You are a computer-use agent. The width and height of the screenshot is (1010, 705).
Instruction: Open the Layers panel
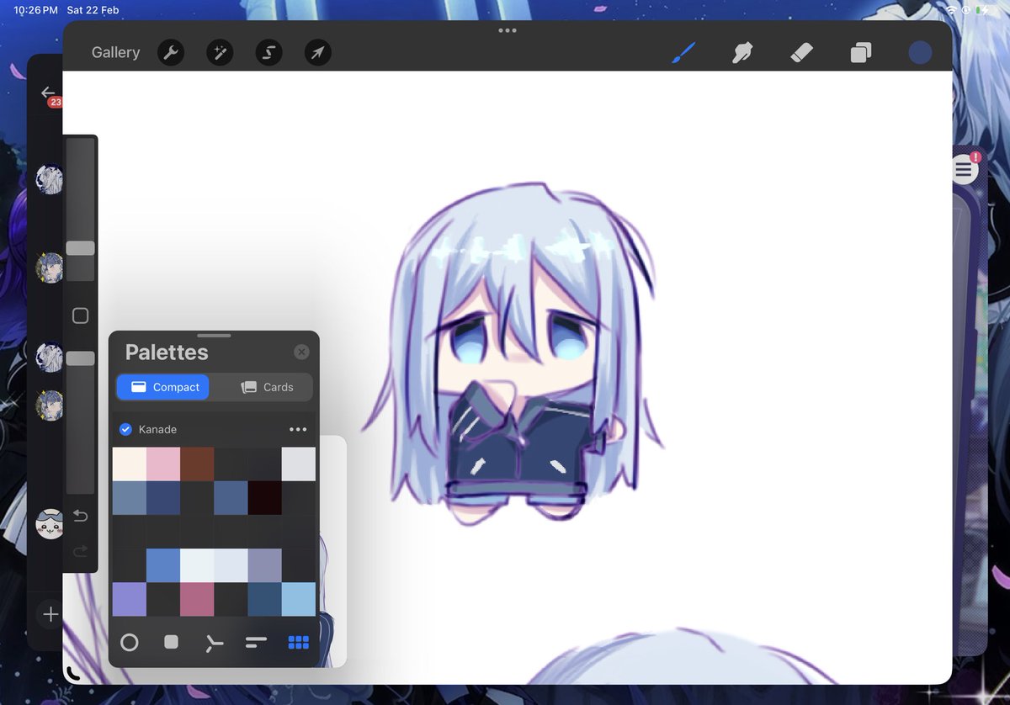pyautogui.click(x=860, y=53)
